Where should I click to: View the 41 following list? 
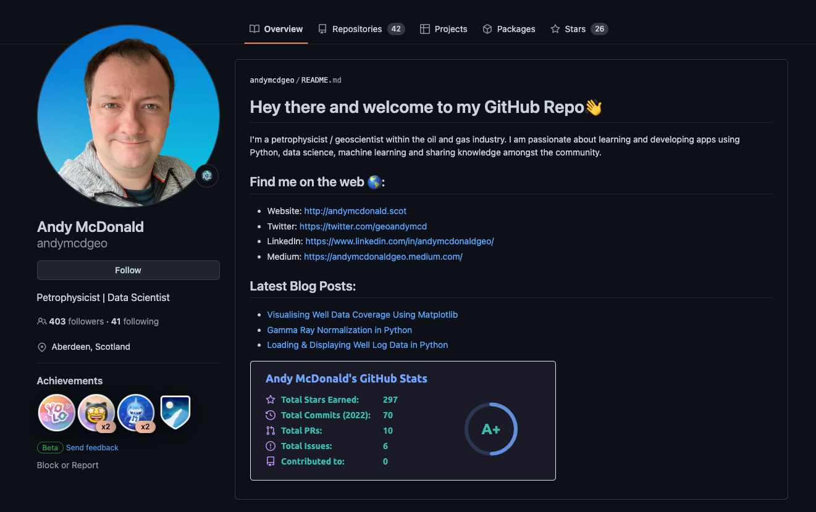pyautogui.click(x=135, y=321)
